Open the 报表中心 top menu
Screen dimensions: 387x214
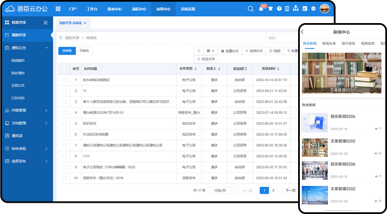(x=115, y=9)
